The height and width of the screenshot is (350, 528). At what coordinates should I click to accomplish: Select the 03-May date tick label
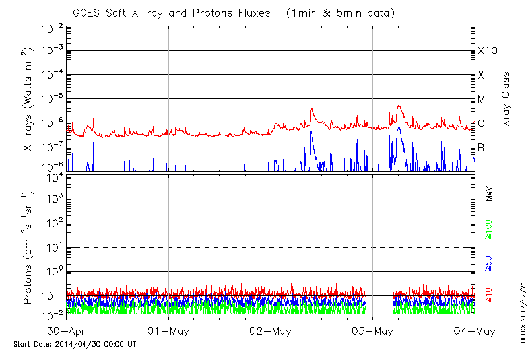click(x=373, y=330)
